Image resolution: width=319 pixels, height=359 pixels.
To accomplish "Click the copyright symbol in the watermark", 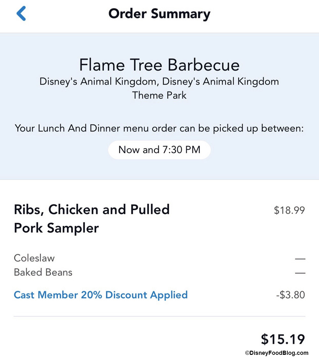I will (x=247, y=353).
